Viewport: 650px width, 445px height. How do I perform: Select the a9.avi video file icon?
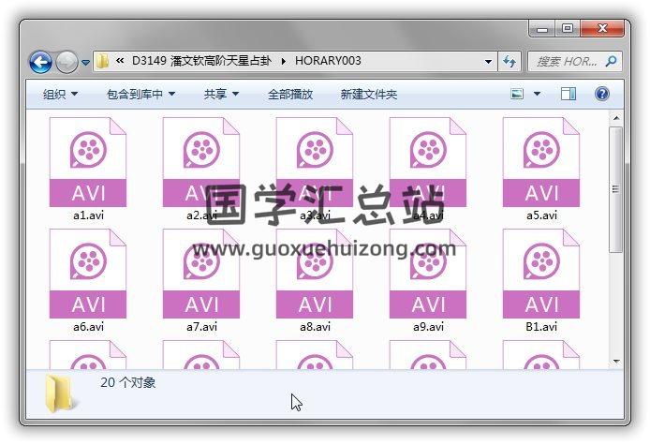pyautogui.click(x=428, y=274)
